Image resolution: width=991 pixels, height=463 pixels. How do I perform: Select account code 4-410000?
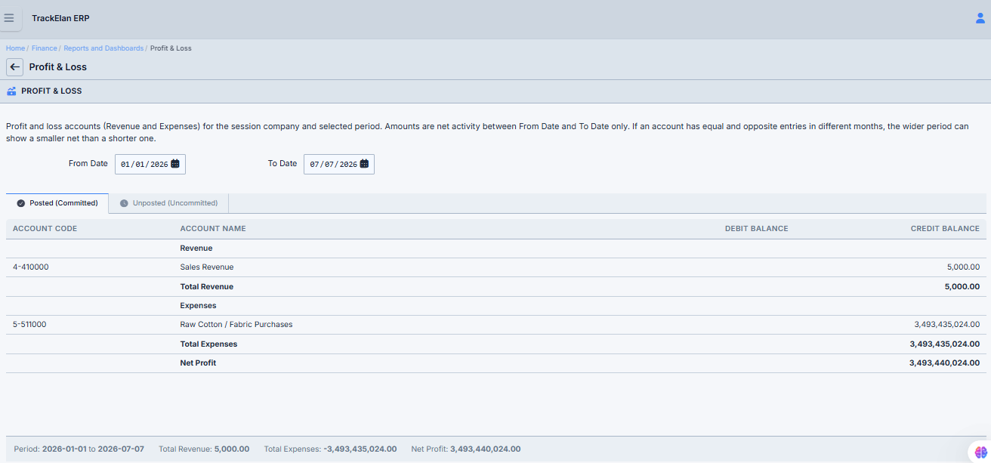31,267
